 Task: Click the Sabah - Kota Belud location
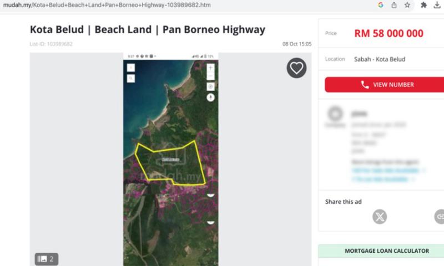tap(380, 59)
